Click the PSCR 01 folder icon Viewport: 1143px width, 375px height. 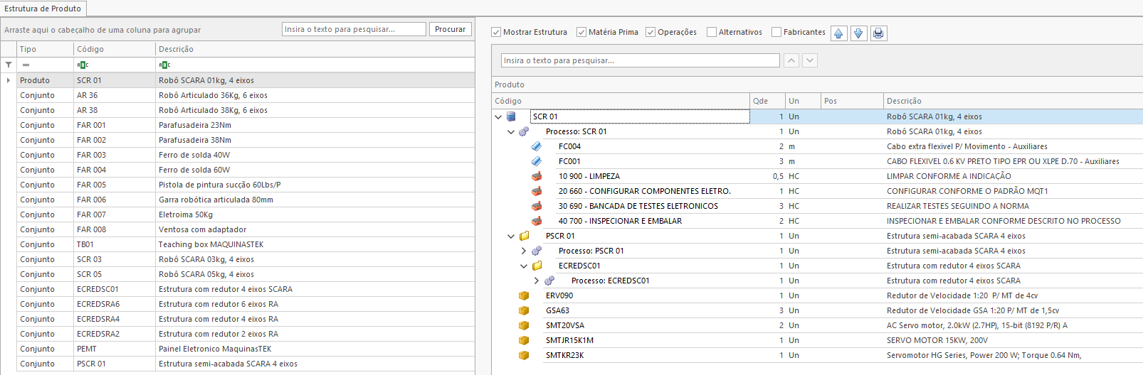click(524, 236)
